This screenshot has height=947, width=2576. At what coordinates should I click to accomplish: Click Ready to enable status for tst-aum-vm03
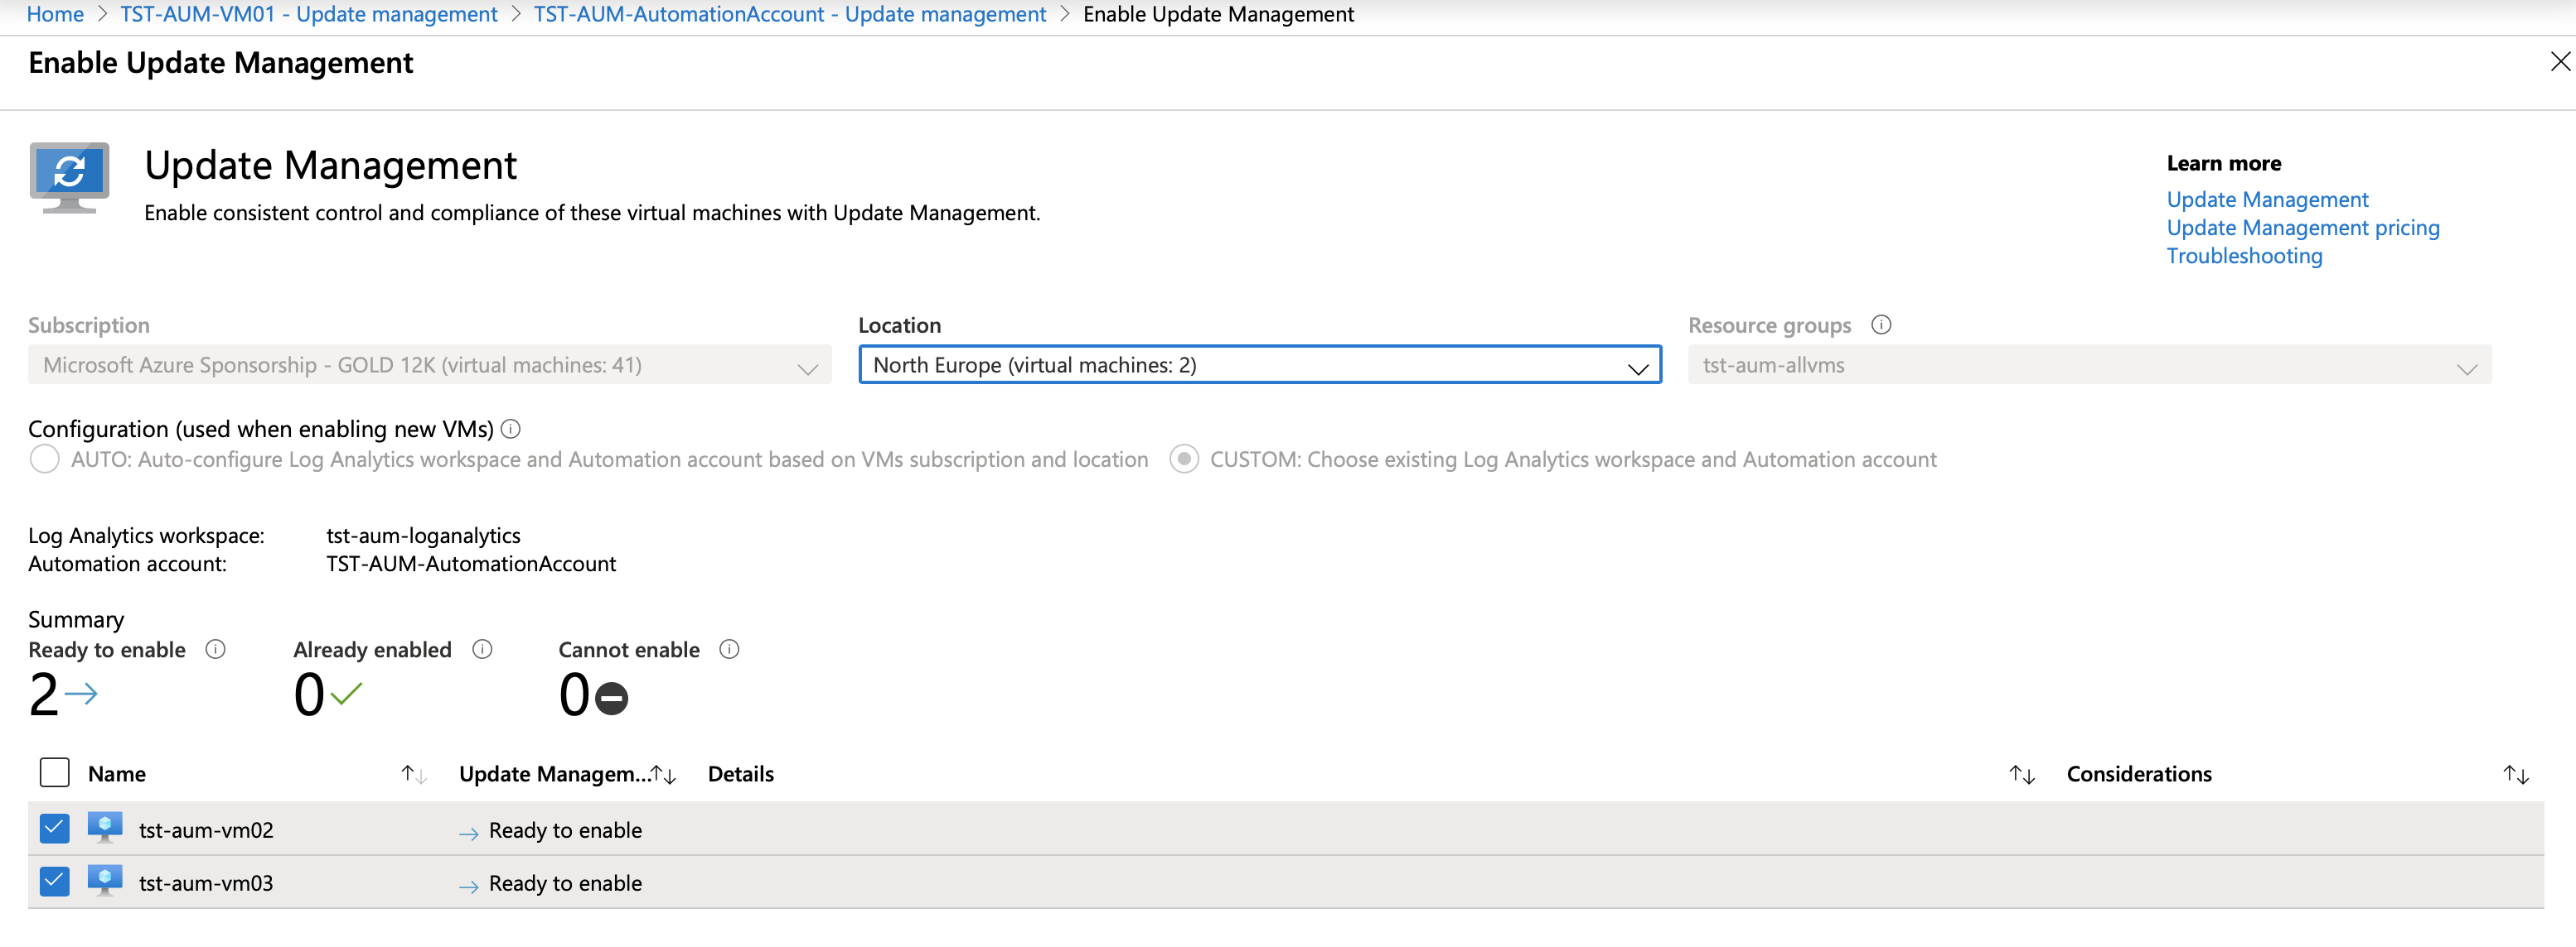[x=565, y=883]
